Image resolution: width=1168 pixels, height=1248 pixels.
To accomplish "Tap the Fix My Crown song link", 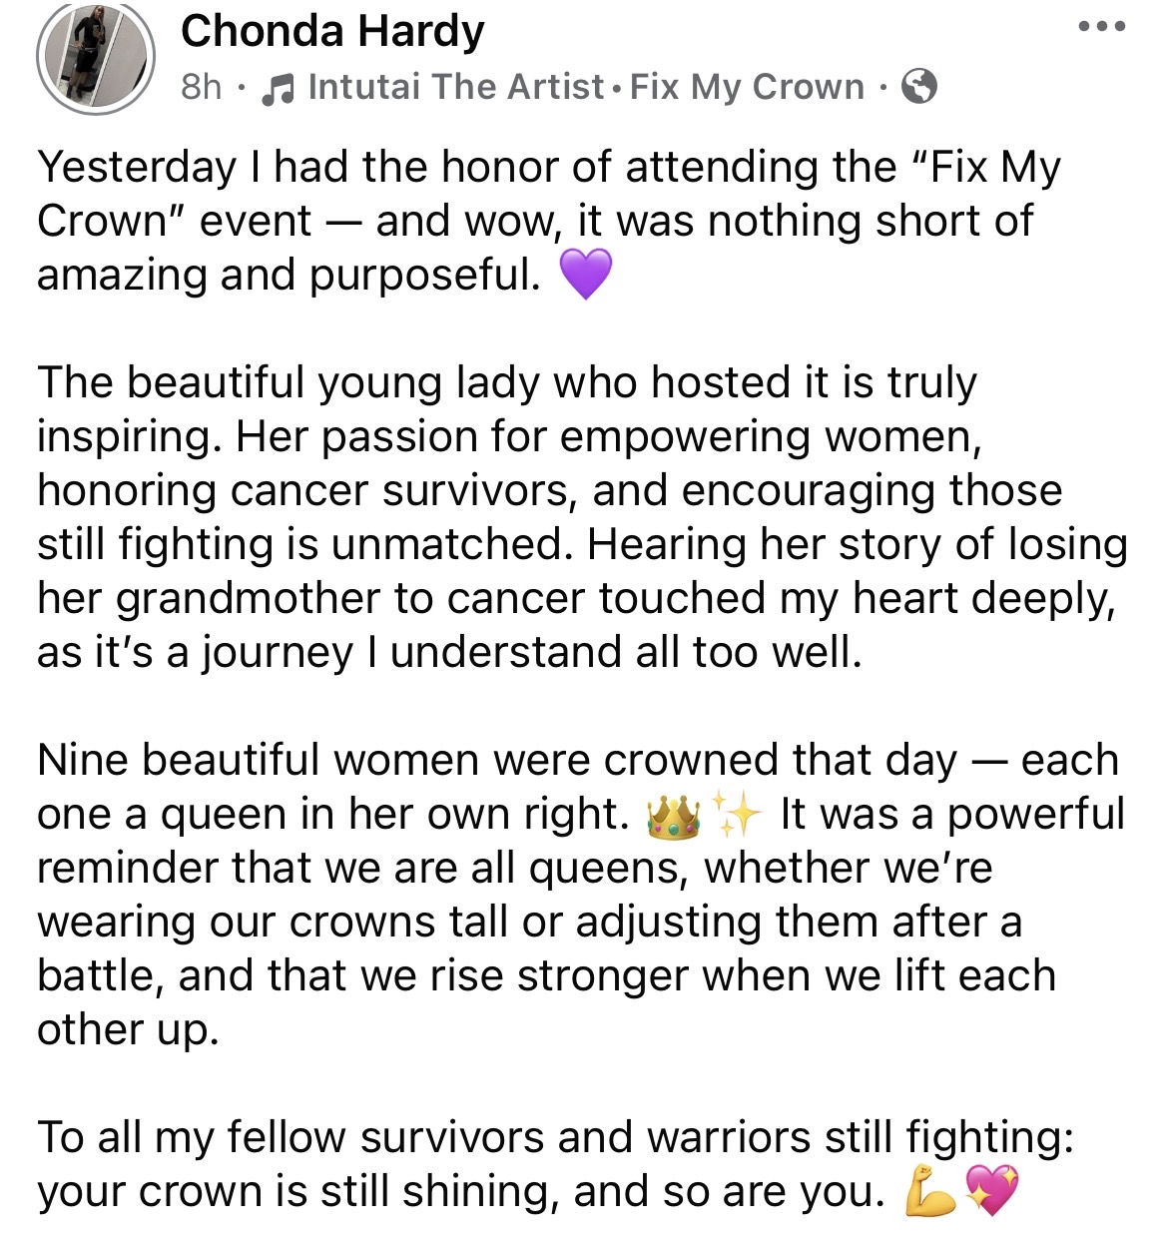I will (747, 87).
